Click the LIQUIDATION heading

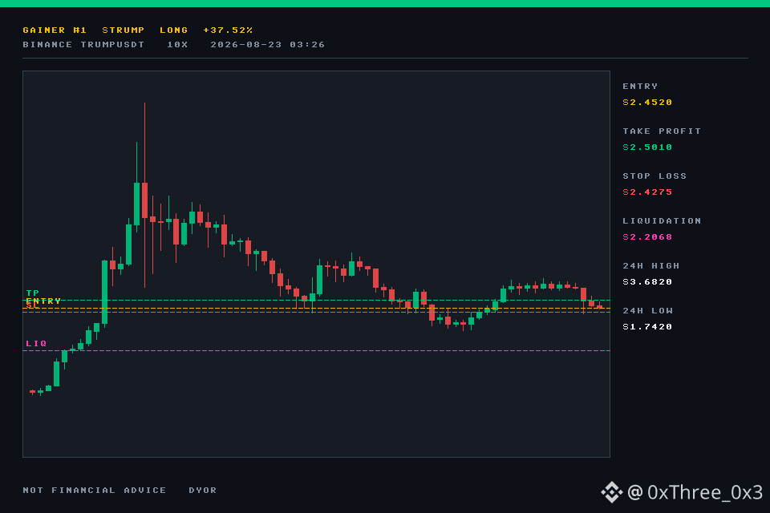(x=662, y=221)
